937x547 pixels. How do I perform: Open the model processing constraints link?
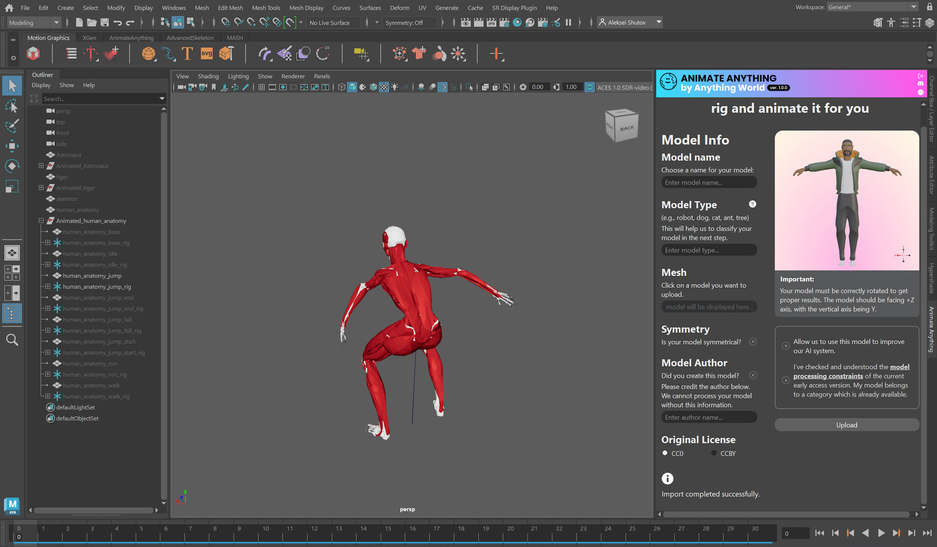tap(828, 376)
